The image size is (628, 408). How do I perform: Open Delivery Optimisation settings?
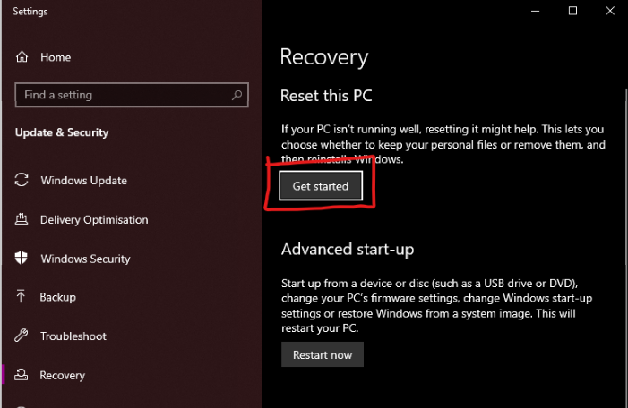94,219
